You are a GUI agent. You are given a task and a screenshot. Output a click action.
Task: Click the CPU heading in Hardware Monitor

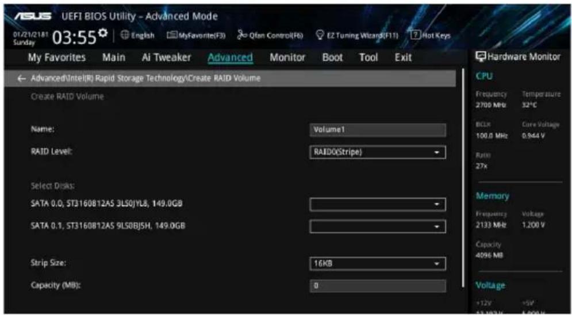pos(484,76)
